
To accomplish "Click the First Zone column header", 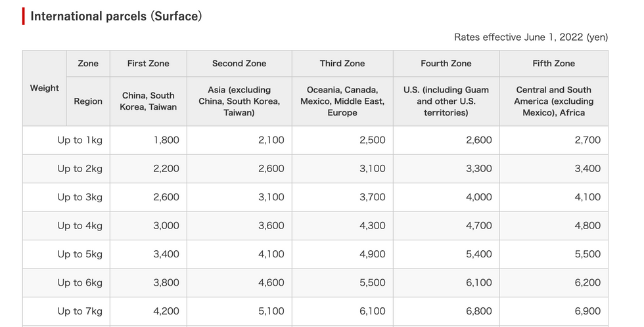I will coord(148,64).
